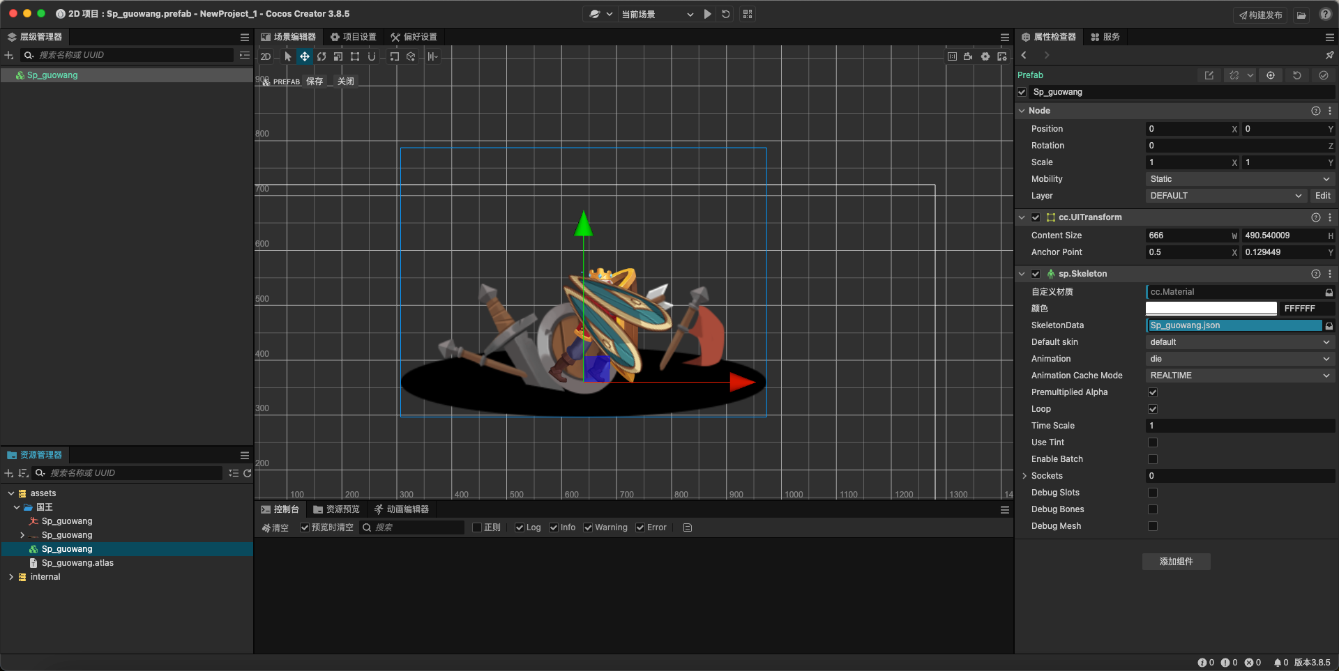Image resolution: width=1339 pixels, height=671 pixels.
Task: Revert prefab changes with reset icon
Action: point(1297,75)
